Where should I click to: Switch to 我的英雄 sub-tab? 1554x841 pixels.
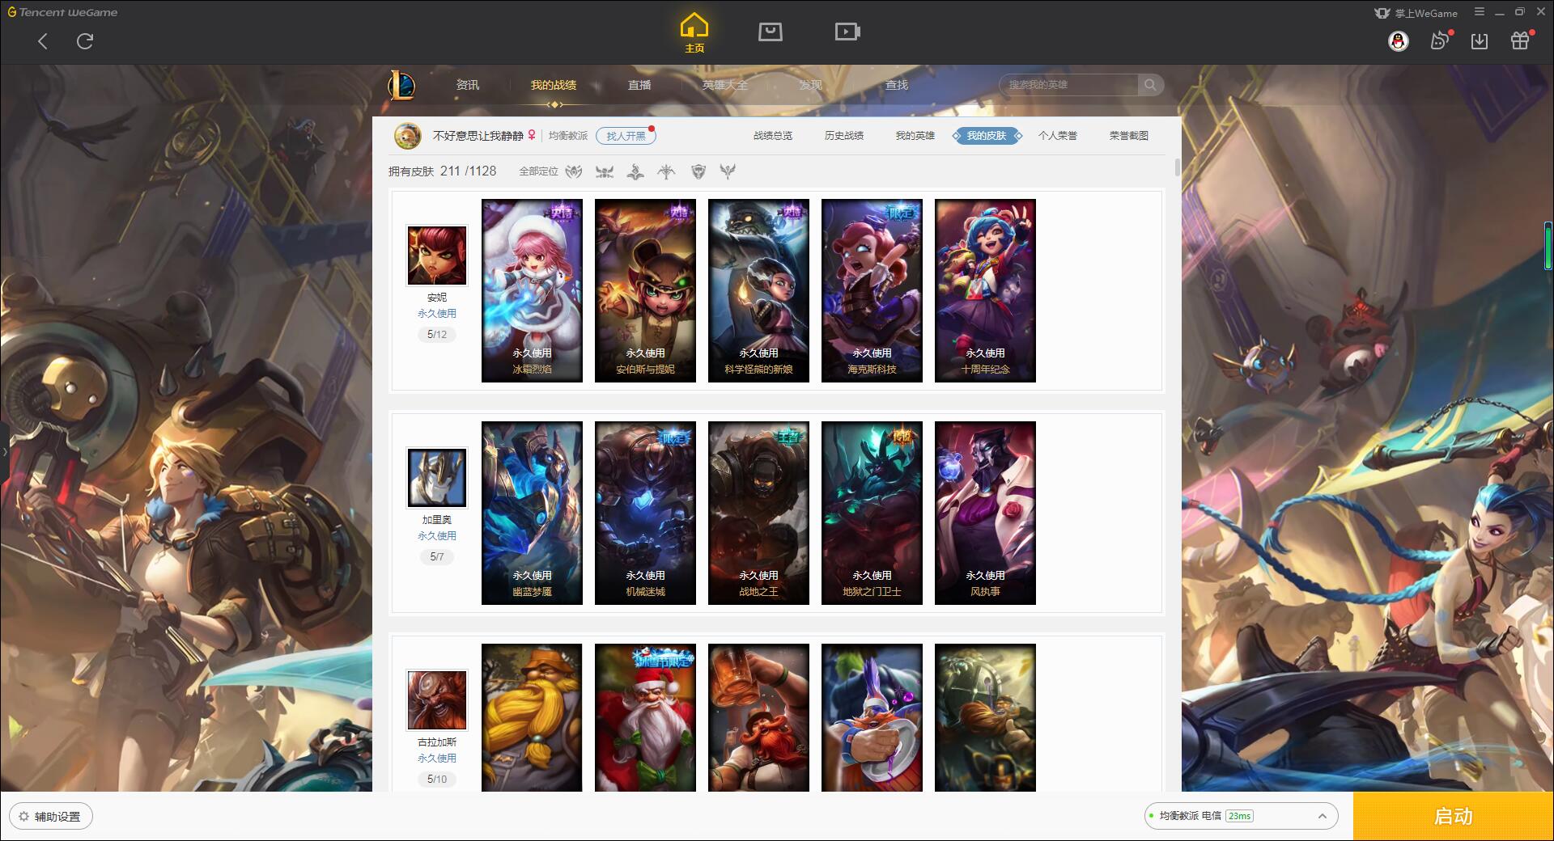point(915,136)
